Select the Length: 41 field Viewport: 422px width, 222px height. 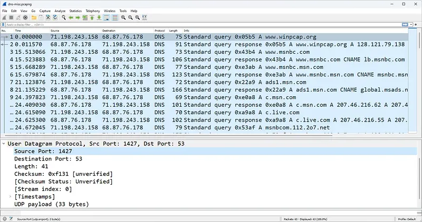coord(31,166)
